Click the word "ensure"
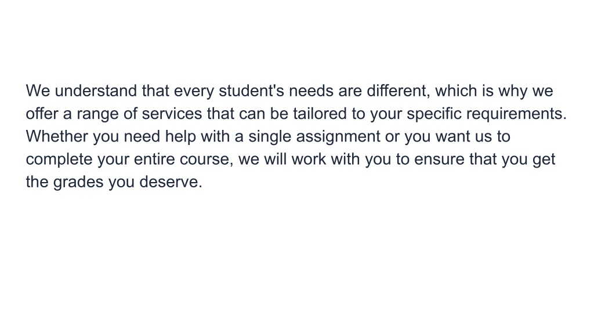Image resolution: width=594 pixels, height=334 pixels. [440, 160]
